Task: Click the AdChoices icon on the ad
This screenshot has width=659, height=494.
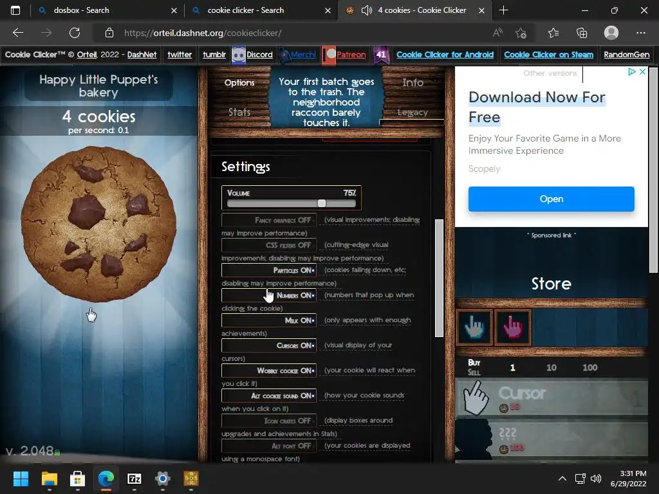Action: [632, 72]
